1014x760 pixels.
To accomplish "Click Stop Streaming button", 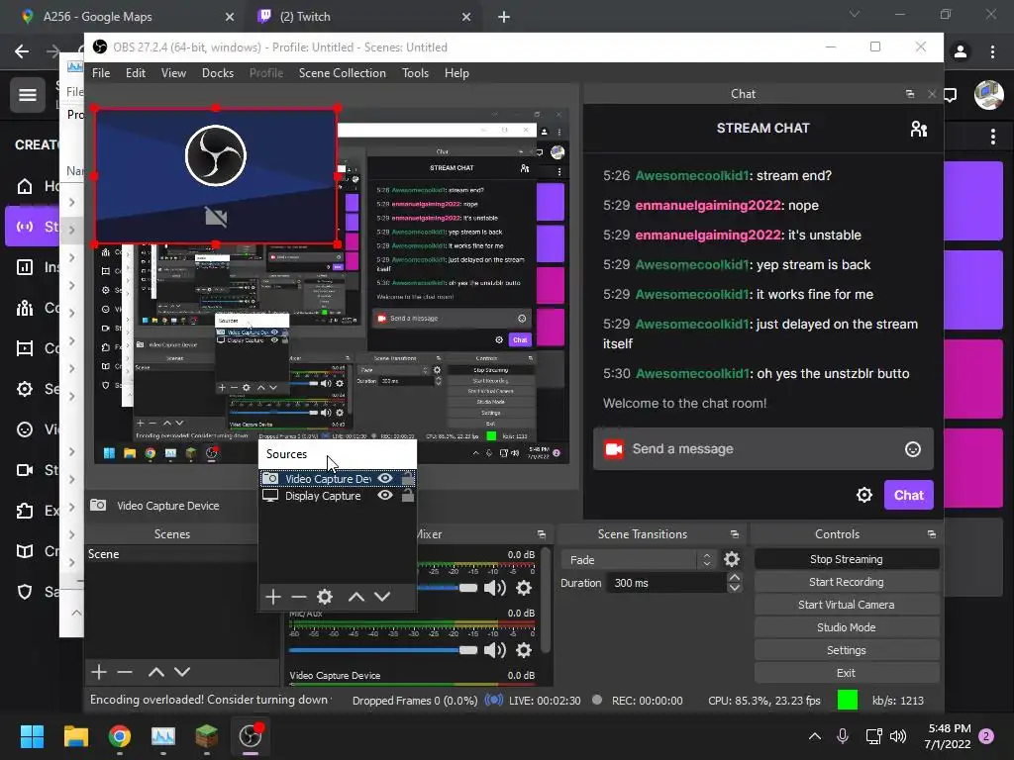I will (846, 559).
